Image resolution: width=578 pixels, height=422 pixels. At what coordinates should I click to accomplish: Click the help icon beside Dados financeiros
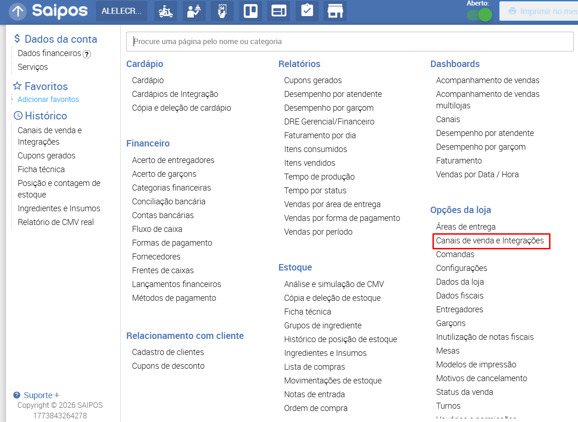pos(87,54)
